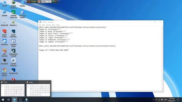Open the clock showing 9:27 PM
Image resolution: width=182 pixels, height=102 pixels.
point(171,99)
